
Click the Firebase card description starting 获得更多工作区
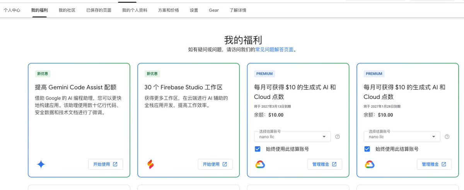[186, 101]
